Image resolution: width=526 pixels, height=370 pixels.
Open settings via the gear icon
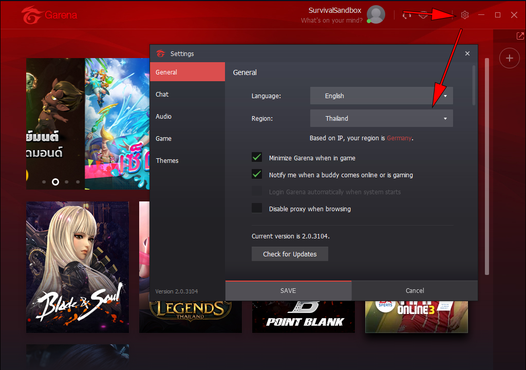(464, 15)
